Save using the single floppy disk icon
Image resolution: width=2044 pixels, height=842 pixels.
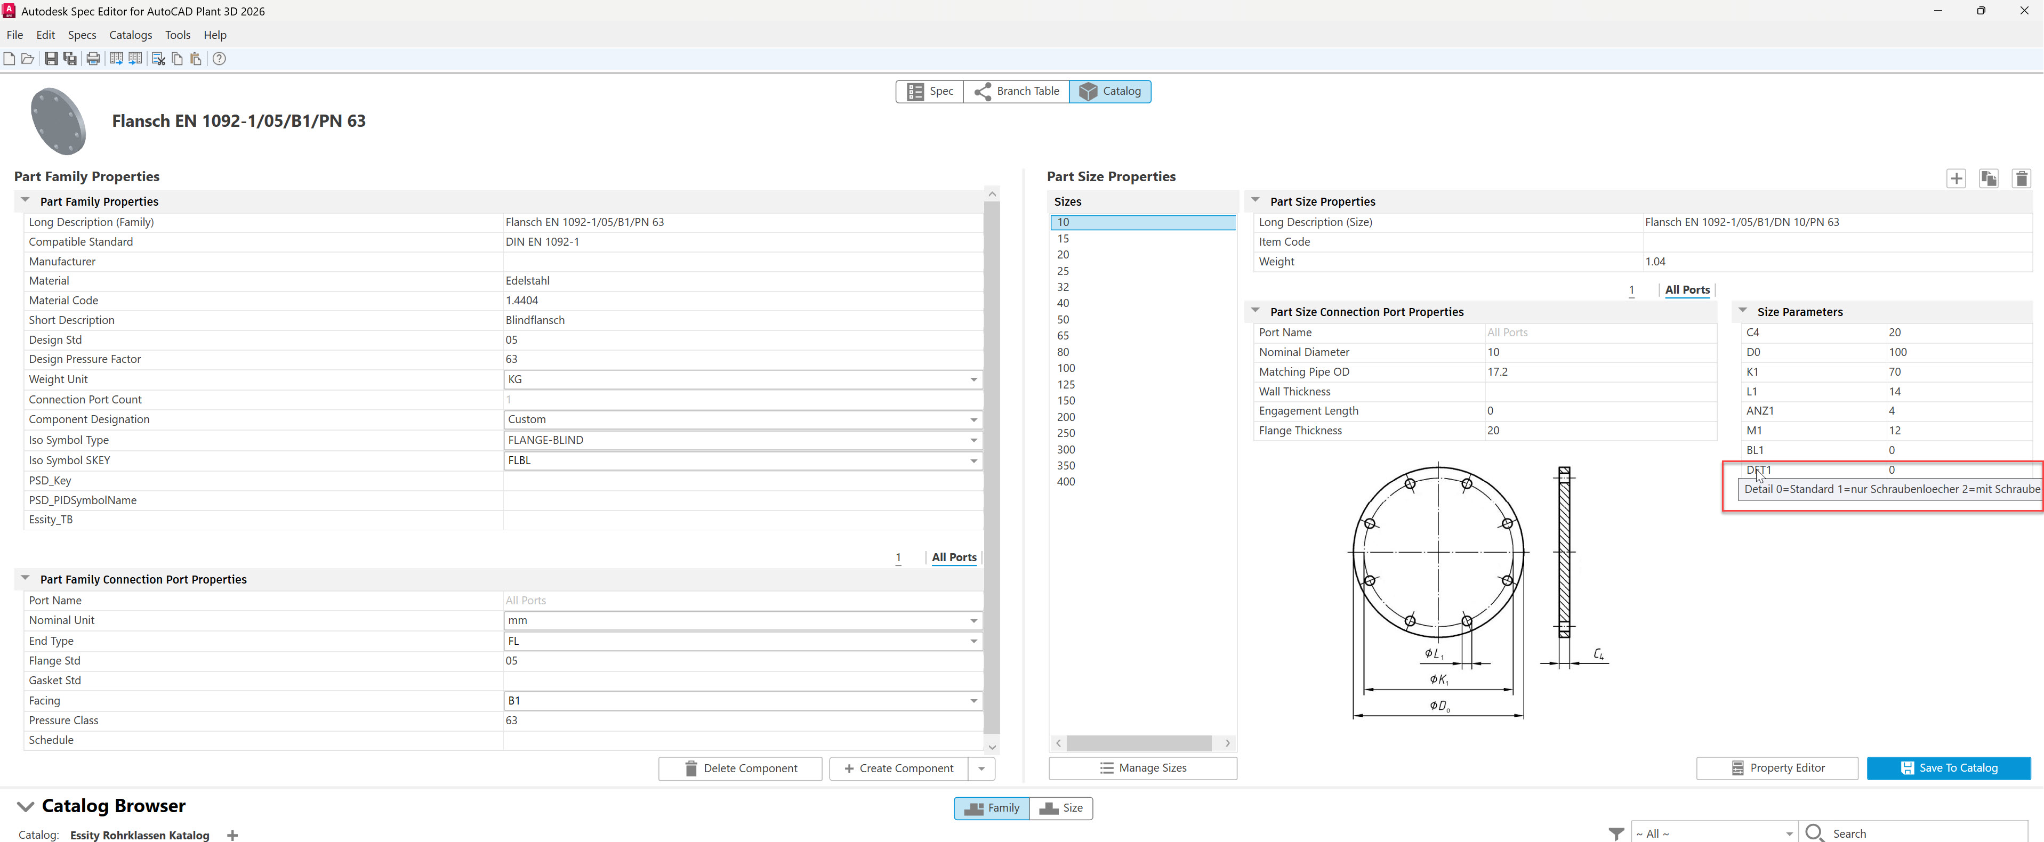(x=51, y=59)
